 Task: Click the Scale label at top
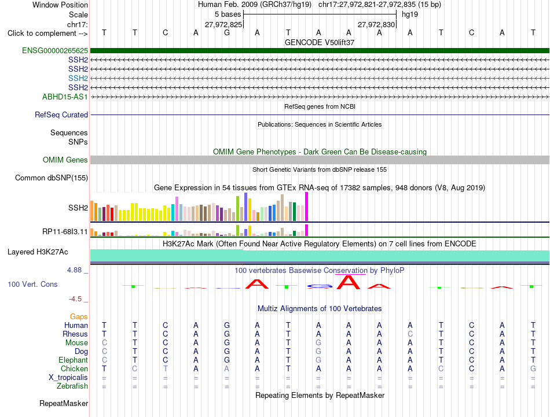[x=78, y=14]
